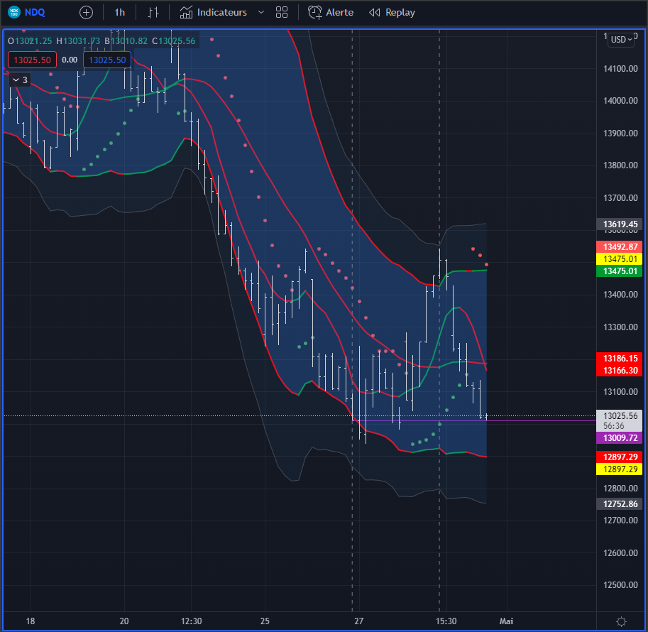Viewport: 648px width, 632px height.
Task: Click the current price 13025.56 label
Action: pyautogui.click(x=621, y=416)
